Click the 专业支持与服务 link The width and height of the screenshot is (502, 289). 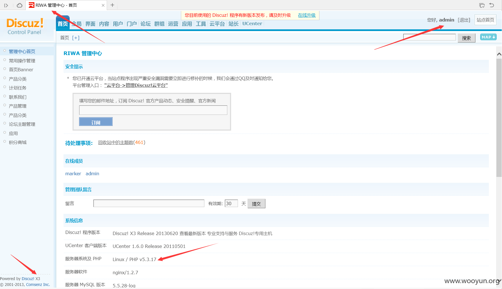click(222, 233)
